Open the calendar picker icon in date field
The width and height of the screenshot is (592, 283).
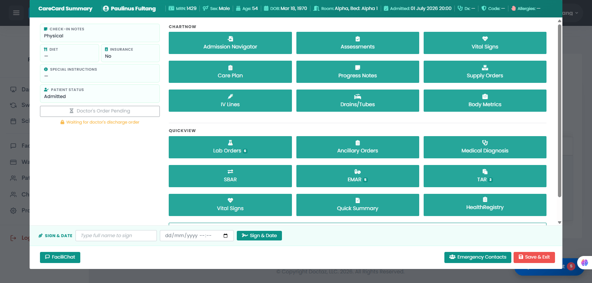point(226,236)
